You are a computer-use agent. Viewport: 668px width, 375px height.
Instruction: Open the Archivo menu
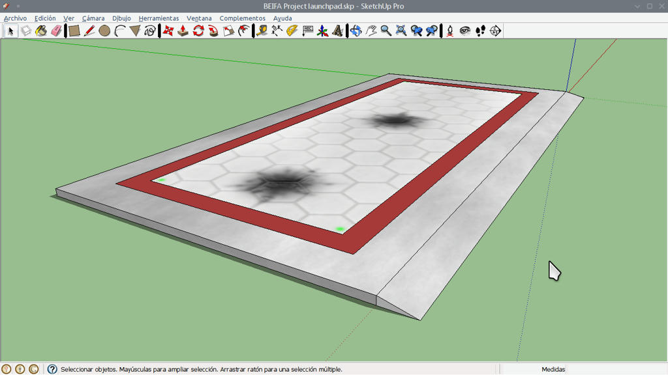point(16,18)
